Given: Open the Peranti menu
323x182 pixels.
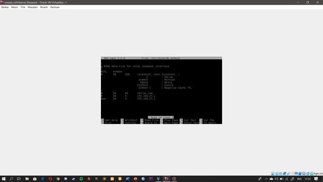Looking at the screenshot, I should [44, 7].
